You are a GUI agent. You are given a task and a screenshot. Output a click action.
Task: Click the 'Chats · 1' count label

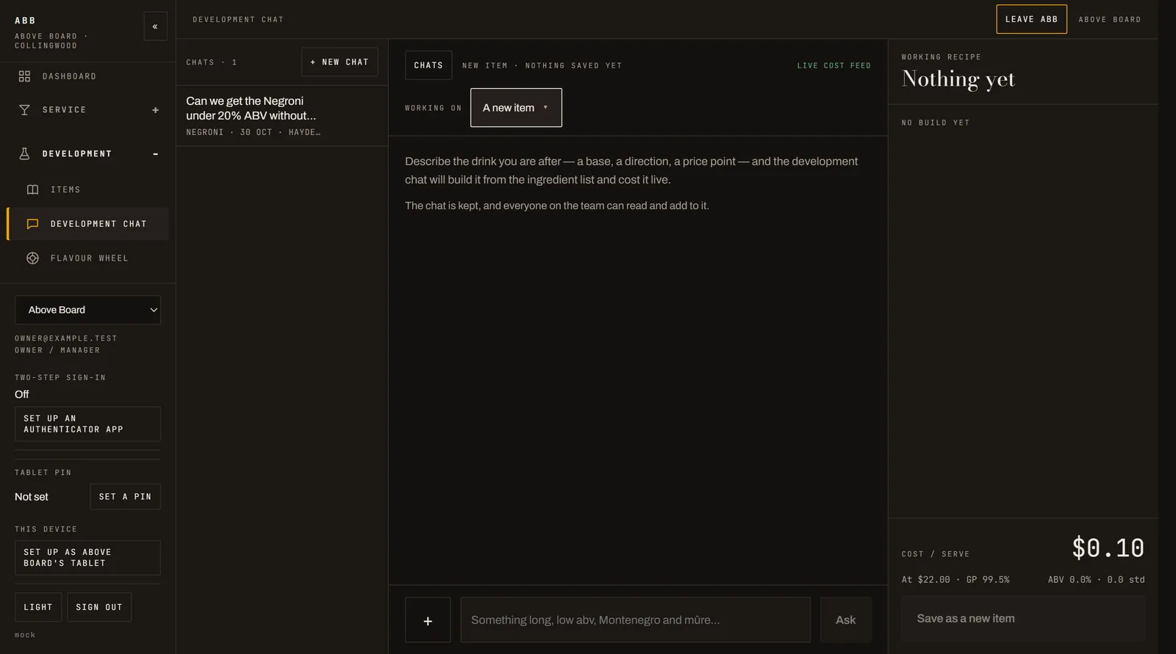pos(212,62)
